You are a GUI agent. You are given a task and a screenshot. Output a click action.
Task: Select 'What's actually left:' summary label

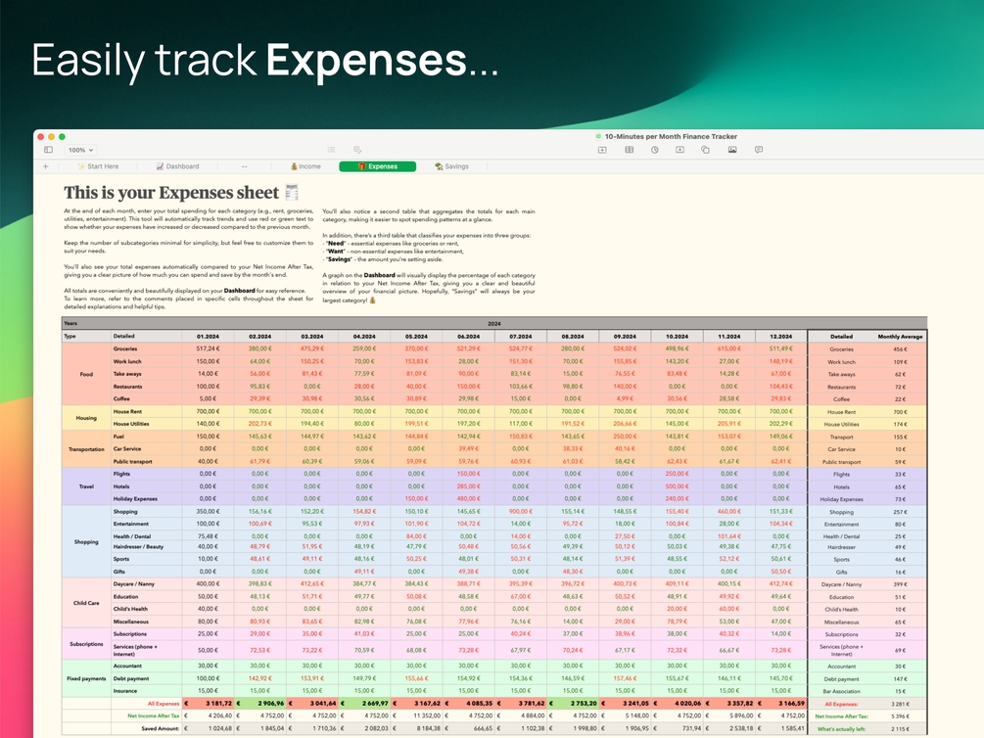pyautogui.click(x=841, y=728)
